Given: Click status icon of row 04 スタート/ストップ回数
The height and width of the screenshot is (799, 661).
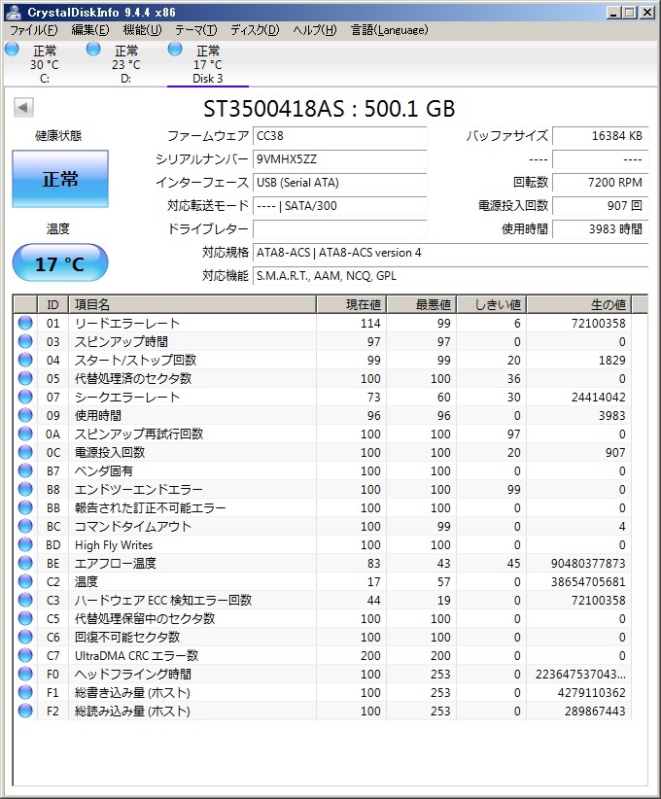Looking at the screenshot, I should (x=25, y=360).
